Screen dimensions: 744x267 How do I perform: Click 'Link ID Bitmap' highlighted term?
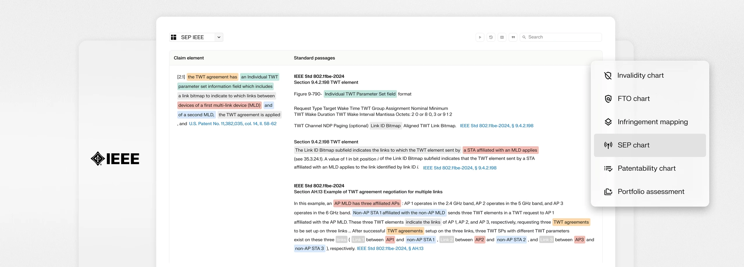(x=386, y=126)
